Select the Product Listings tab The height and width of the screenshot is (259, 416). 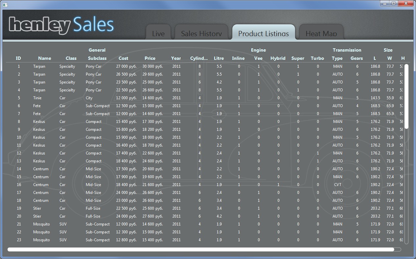pos(264,33)
